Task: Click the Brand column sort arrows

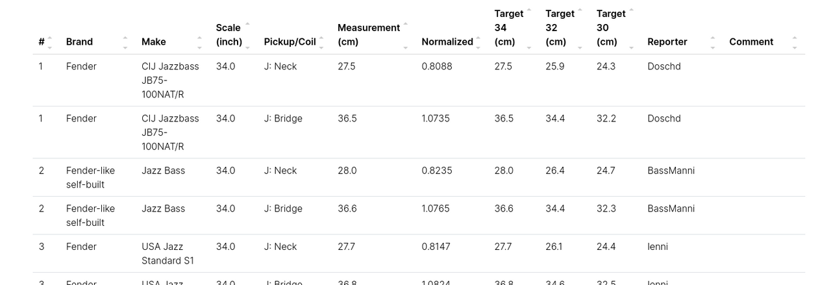Action: tap(125, 42)
